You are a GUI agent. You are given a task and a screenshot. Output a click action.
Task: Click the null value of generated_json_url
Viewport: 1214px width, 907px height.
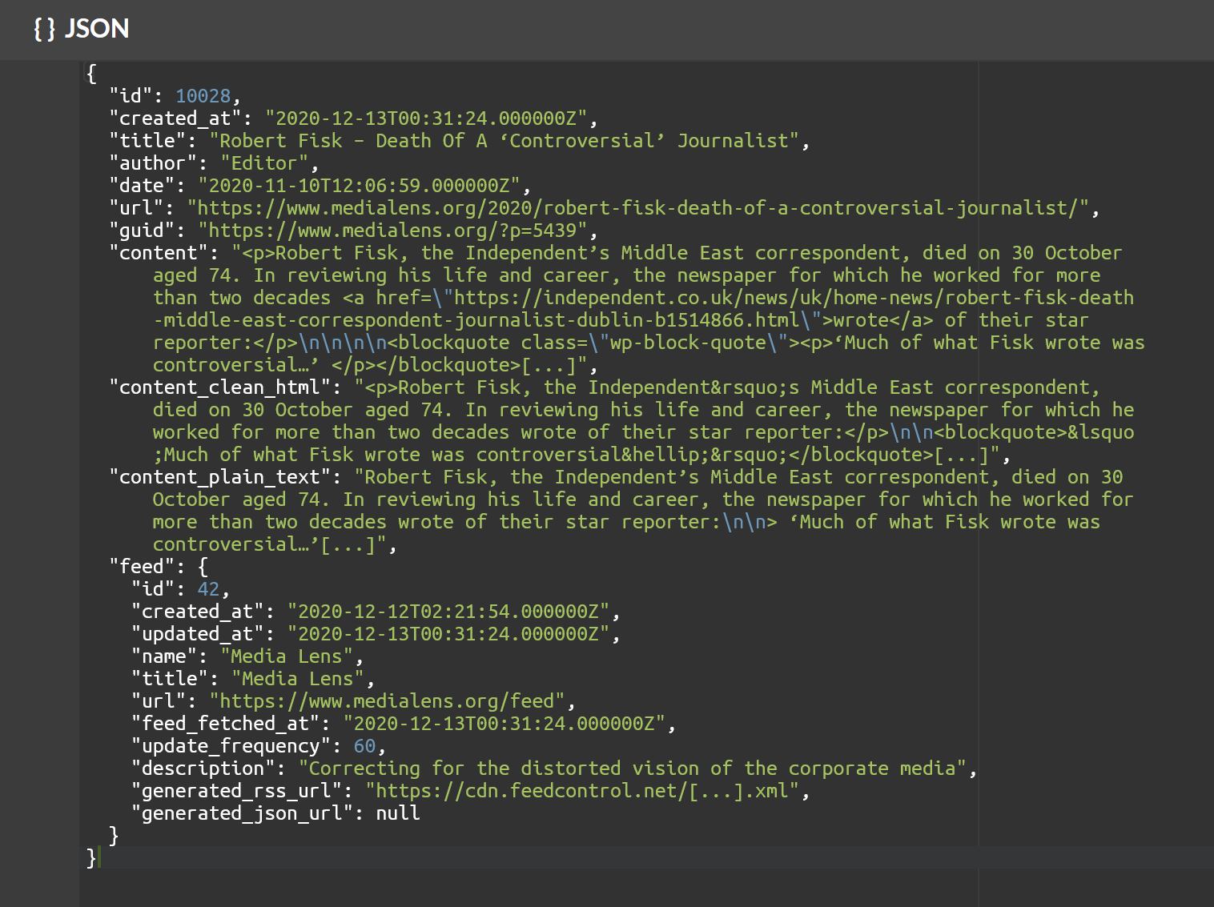click(398, 813)
